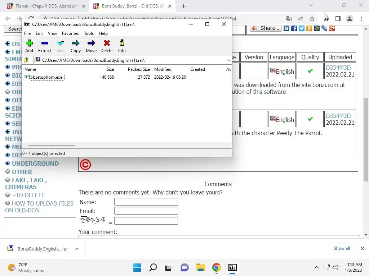Switch to the first Chrome tab 'Поиск'
Screen dimensions: 369x276
pyautogui.click(x=46, y=6)
